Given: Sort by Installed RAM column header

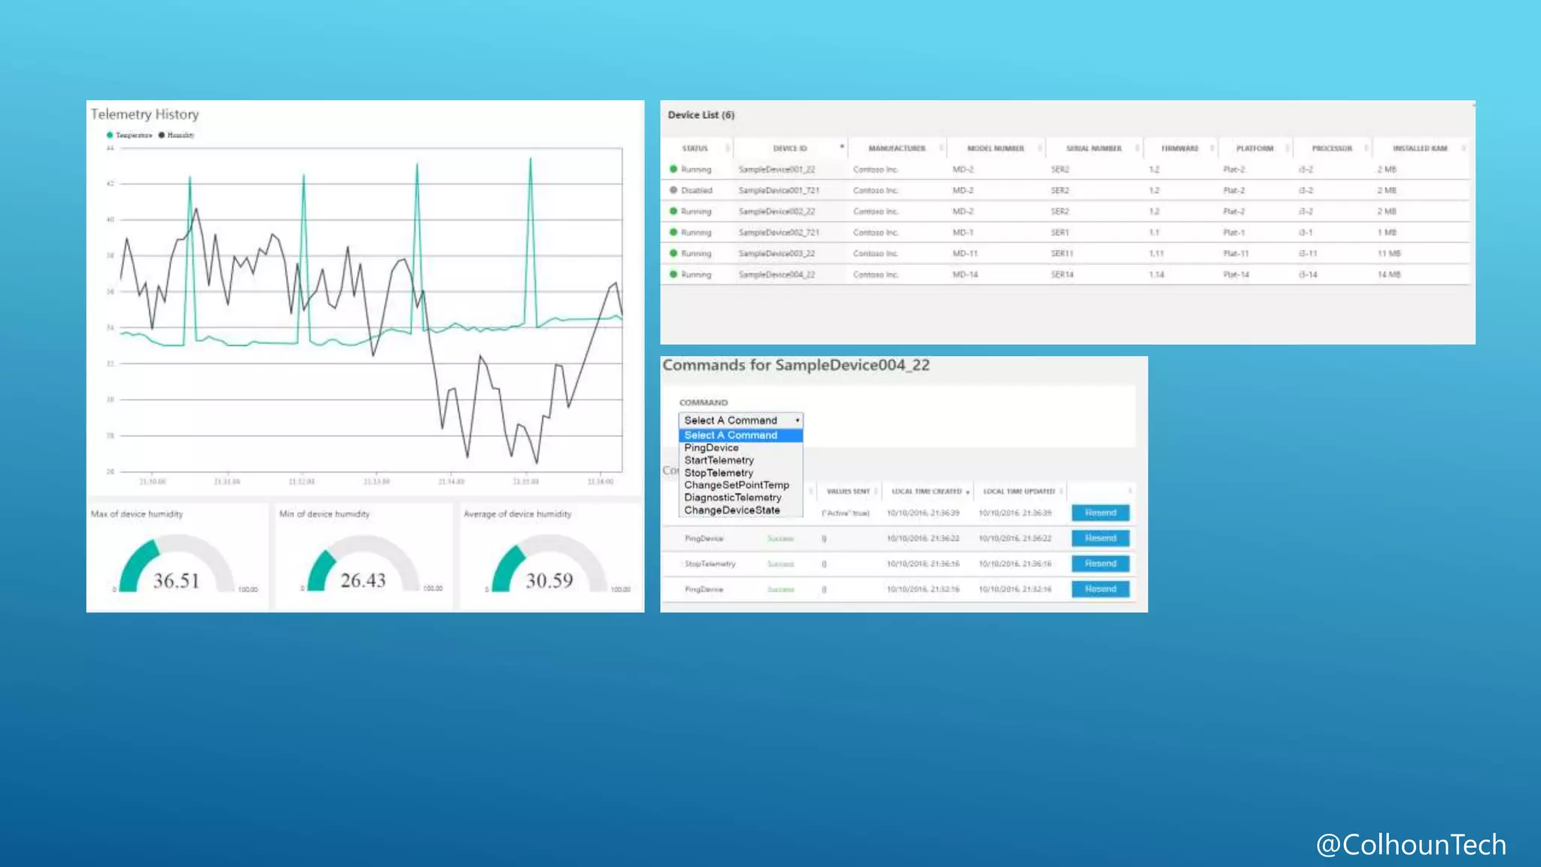Looking at the screenshot, I should click(x=1419, y=148).
